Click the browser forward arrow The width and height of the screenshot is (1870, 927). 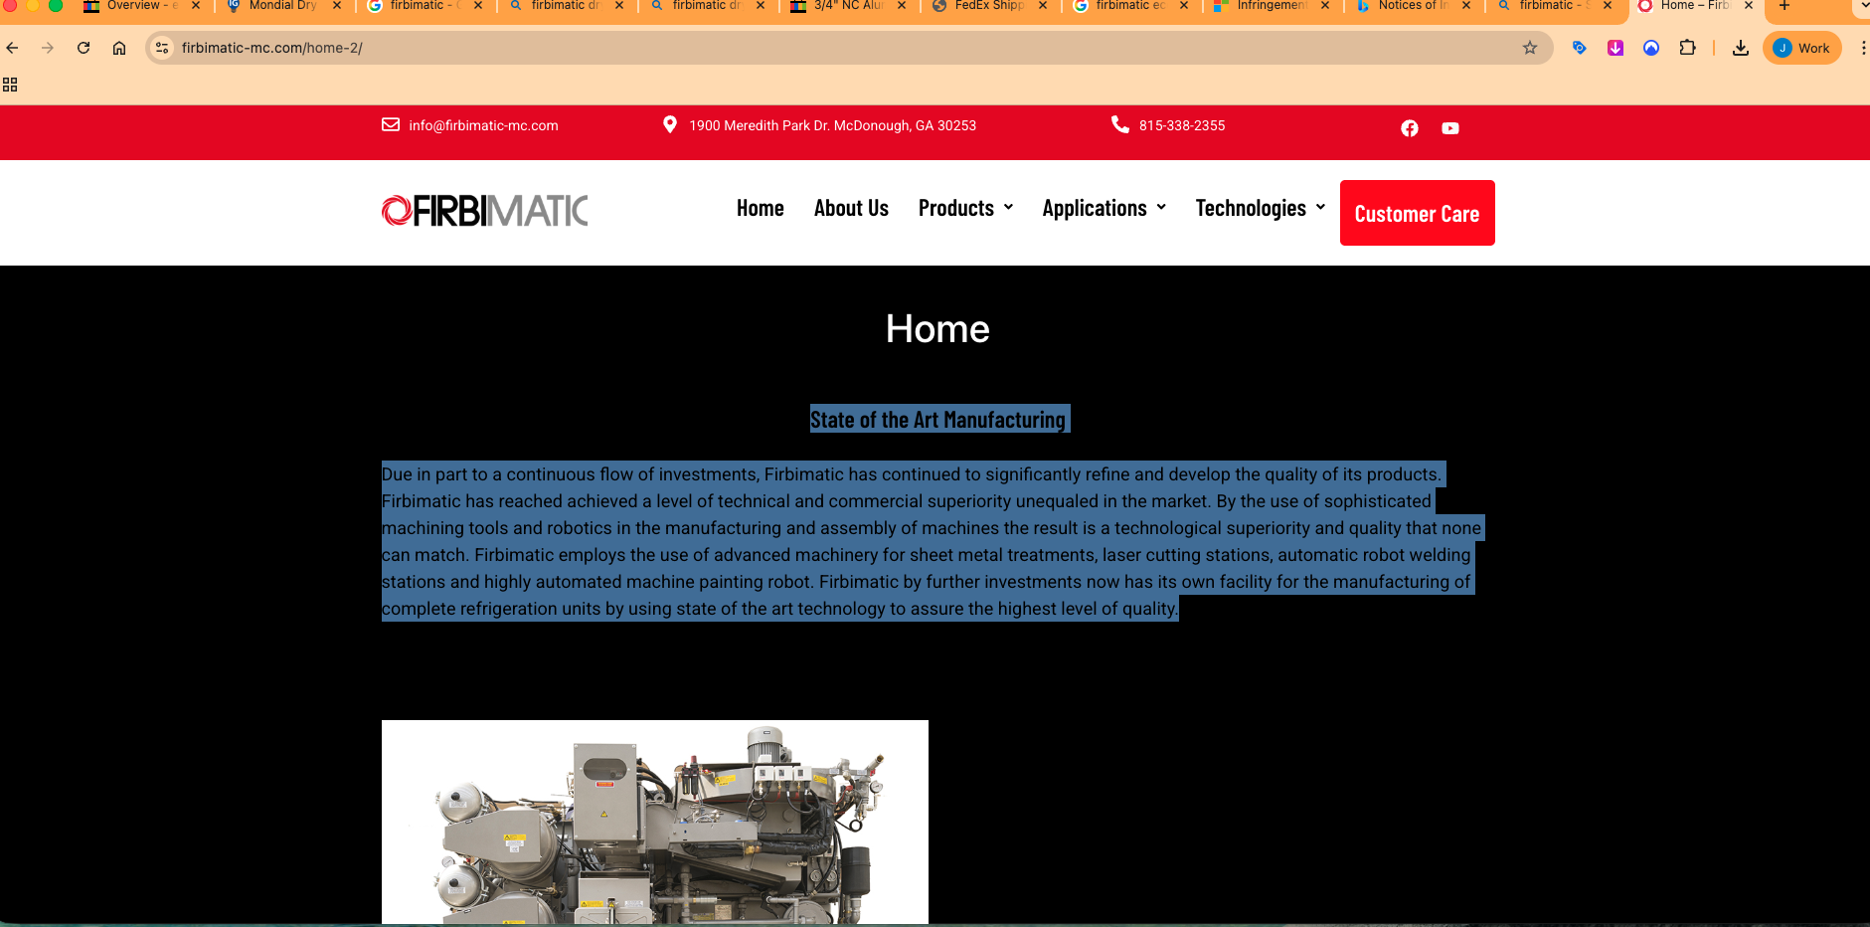tap(48, 48)
